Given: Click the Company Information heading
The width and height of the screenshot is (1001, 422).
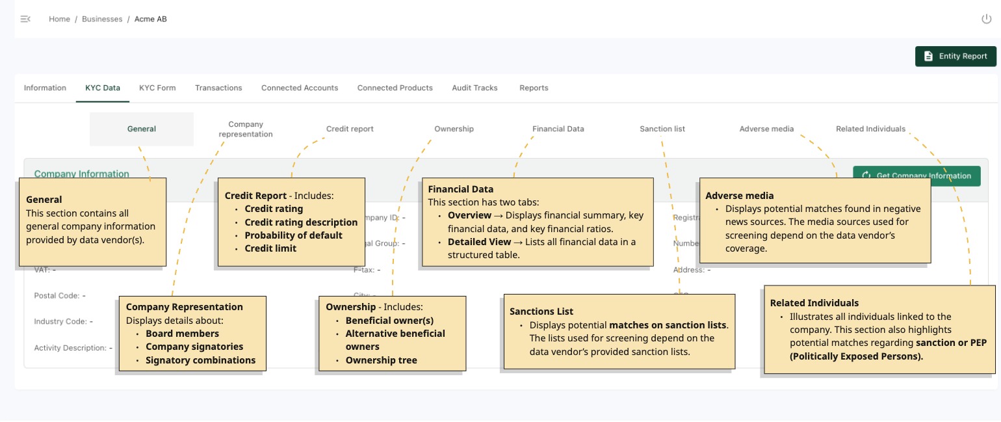Looking at the screenshot, I should [81, 174].
